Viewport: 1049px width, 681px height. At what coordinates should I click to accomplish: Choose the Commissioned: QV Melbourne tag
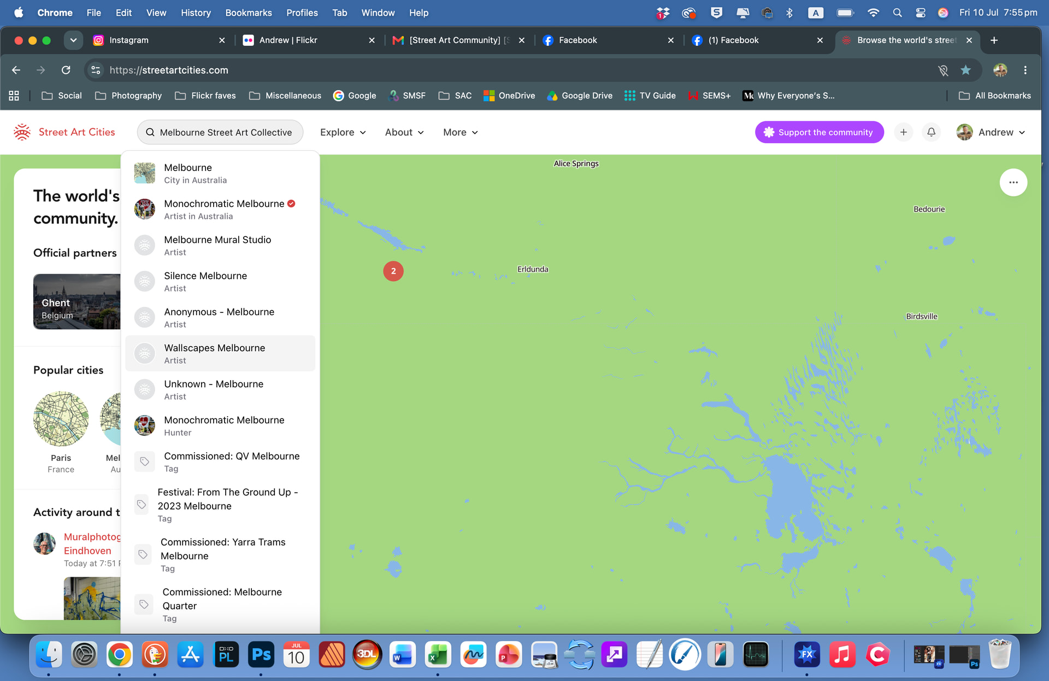tap(220, 461)
